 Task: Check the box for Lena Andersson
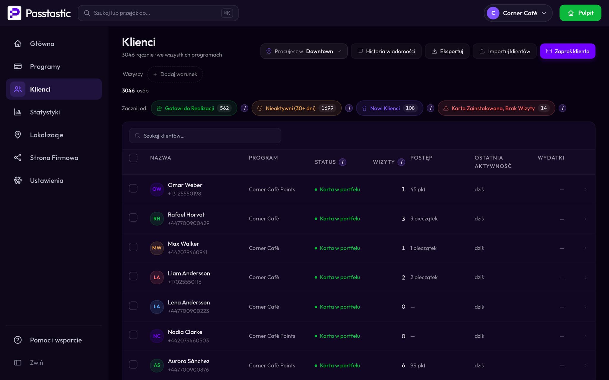[x=133, y=305]
